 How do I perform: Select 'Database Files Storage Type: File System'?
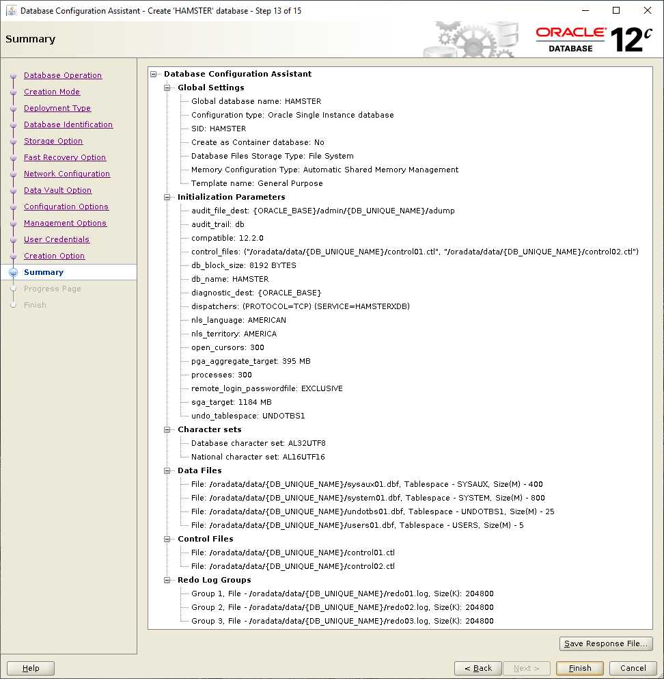click(x=273, y=157)
